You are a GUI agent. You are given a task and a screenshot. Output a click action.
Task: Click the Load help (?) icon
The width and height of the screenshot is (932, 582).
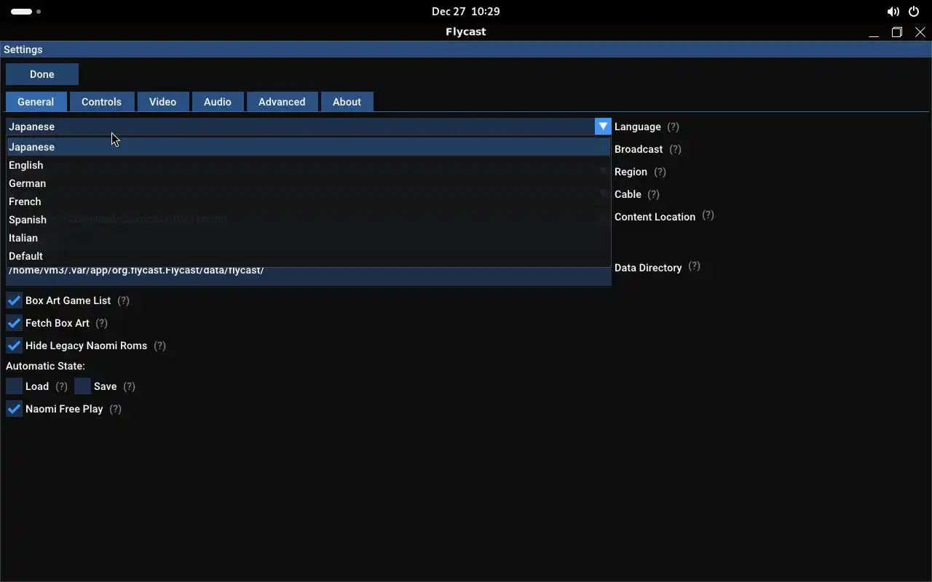coord(61,386)
